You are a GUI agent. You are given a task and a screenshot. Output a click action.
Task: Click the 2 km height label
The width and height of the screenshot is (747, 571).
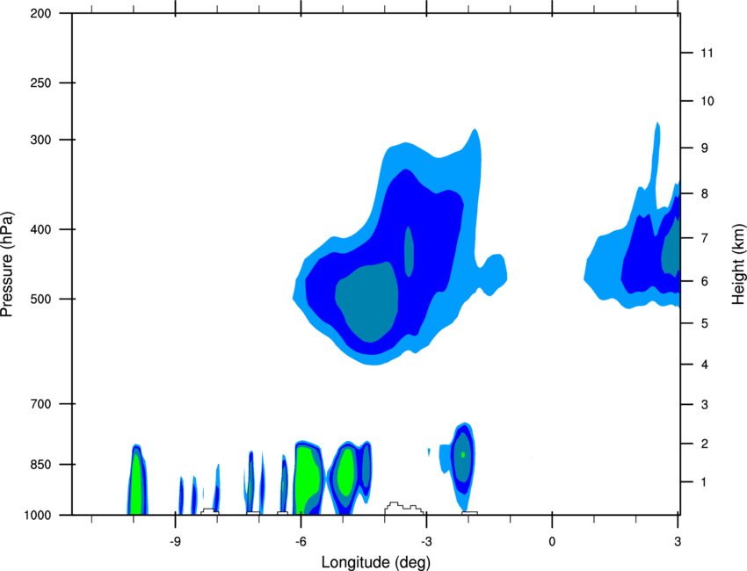(x=704, y=444)
